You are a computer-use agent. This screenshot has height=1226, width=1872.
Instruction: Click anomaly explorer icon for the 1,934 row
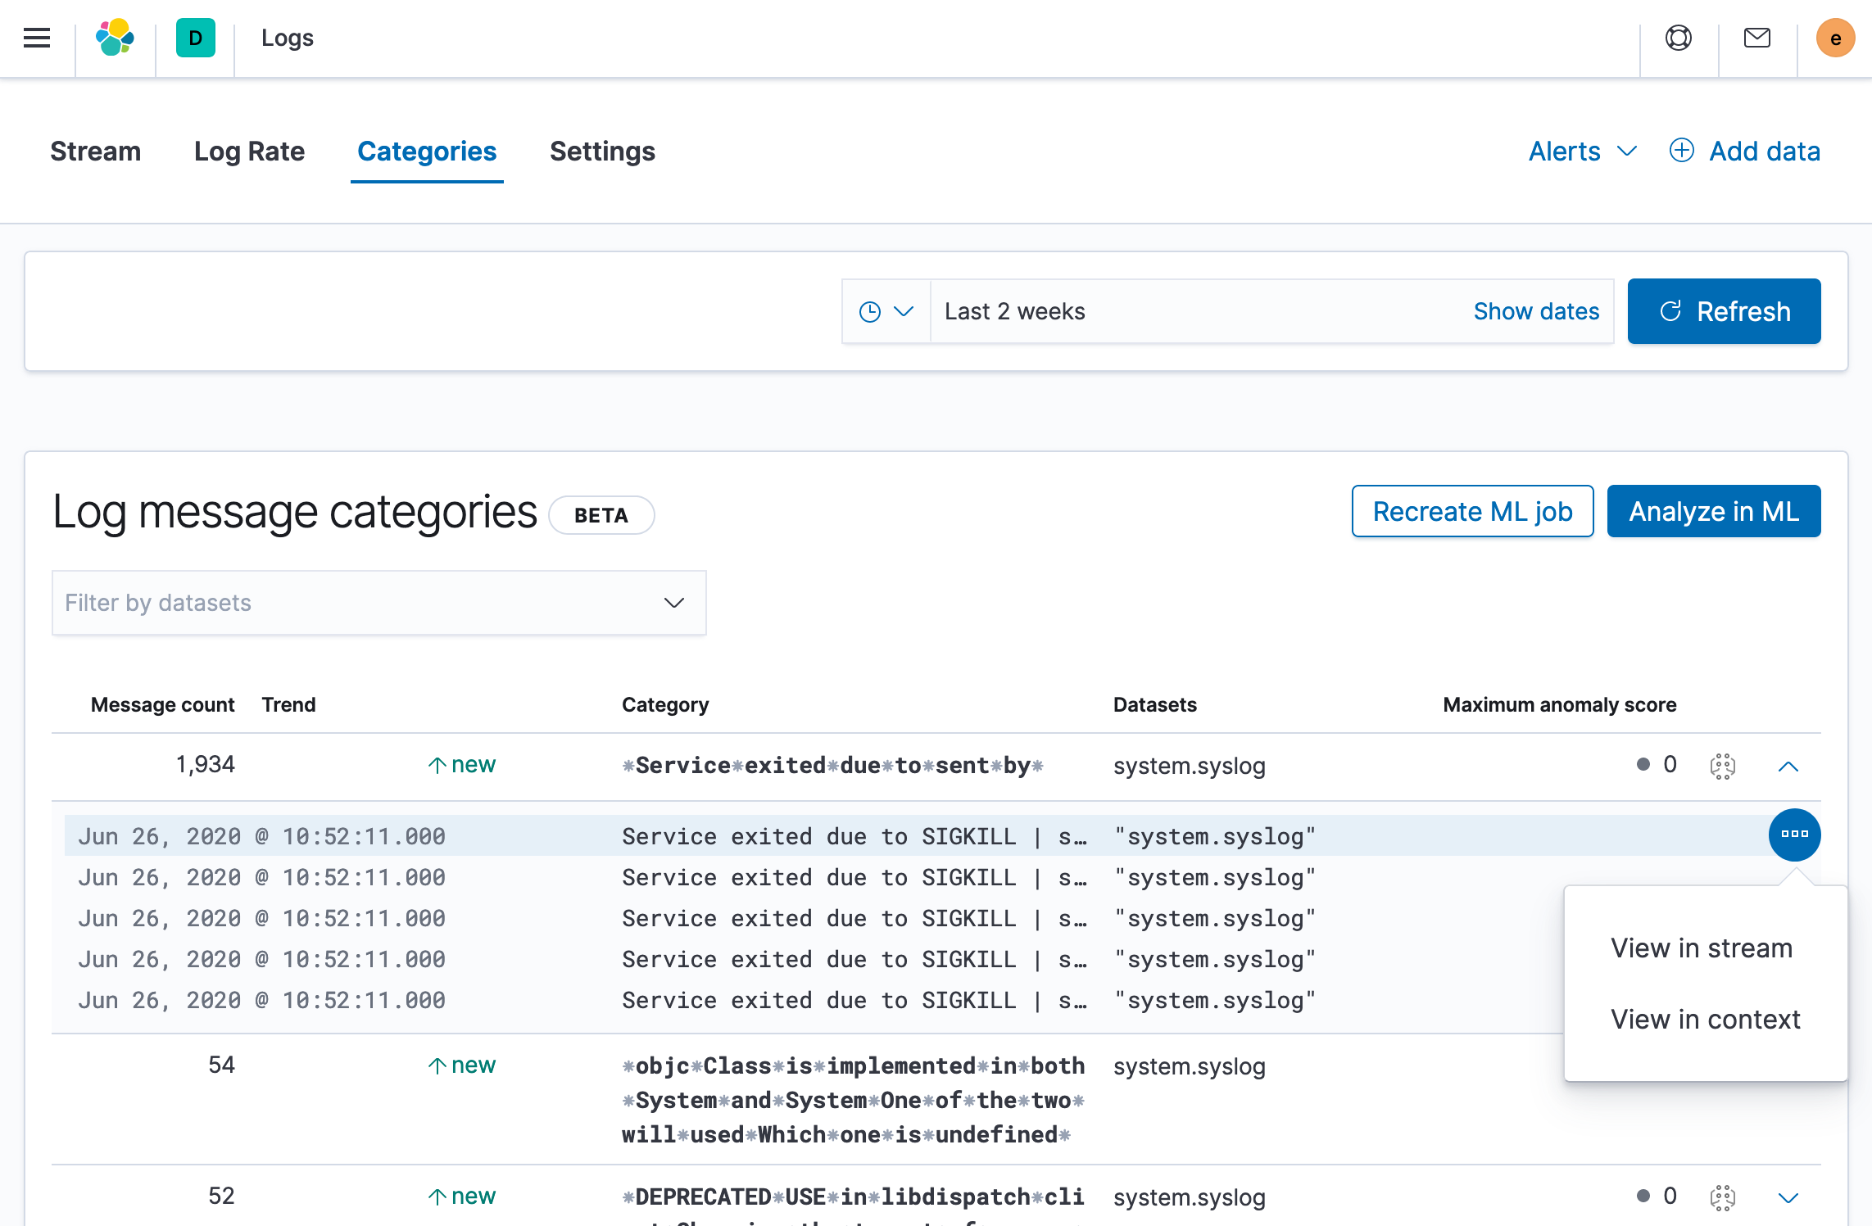tap(1722, 766)
